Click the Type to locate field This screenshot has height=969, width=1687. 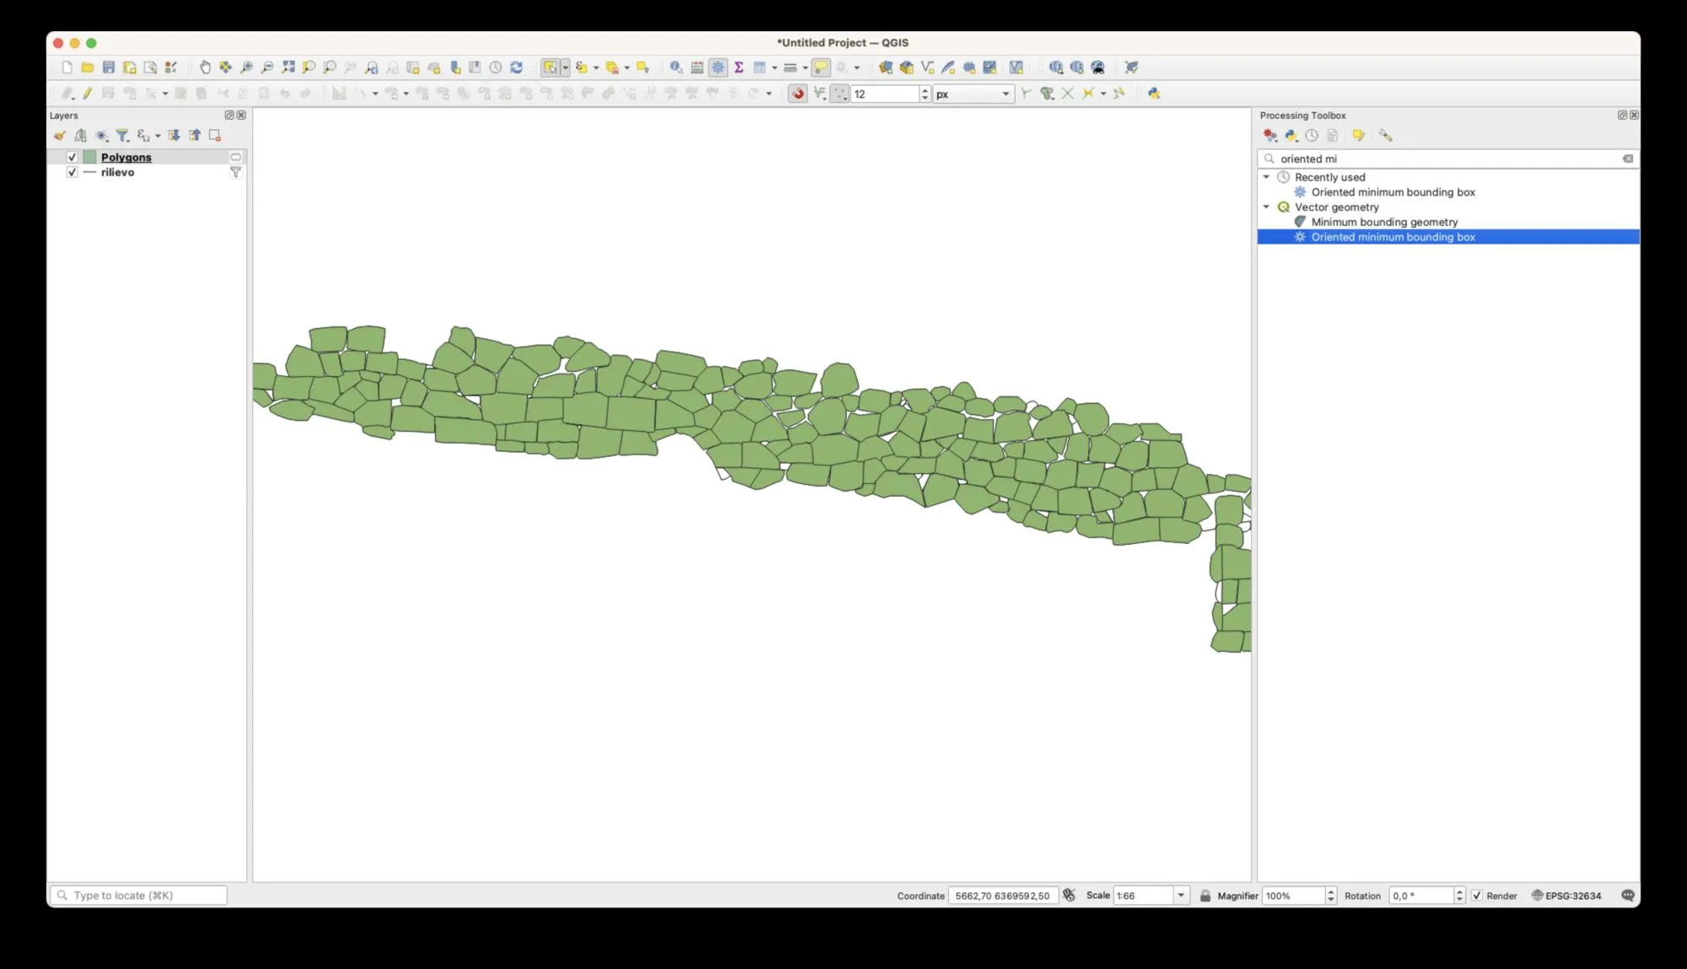click(139, 896)
